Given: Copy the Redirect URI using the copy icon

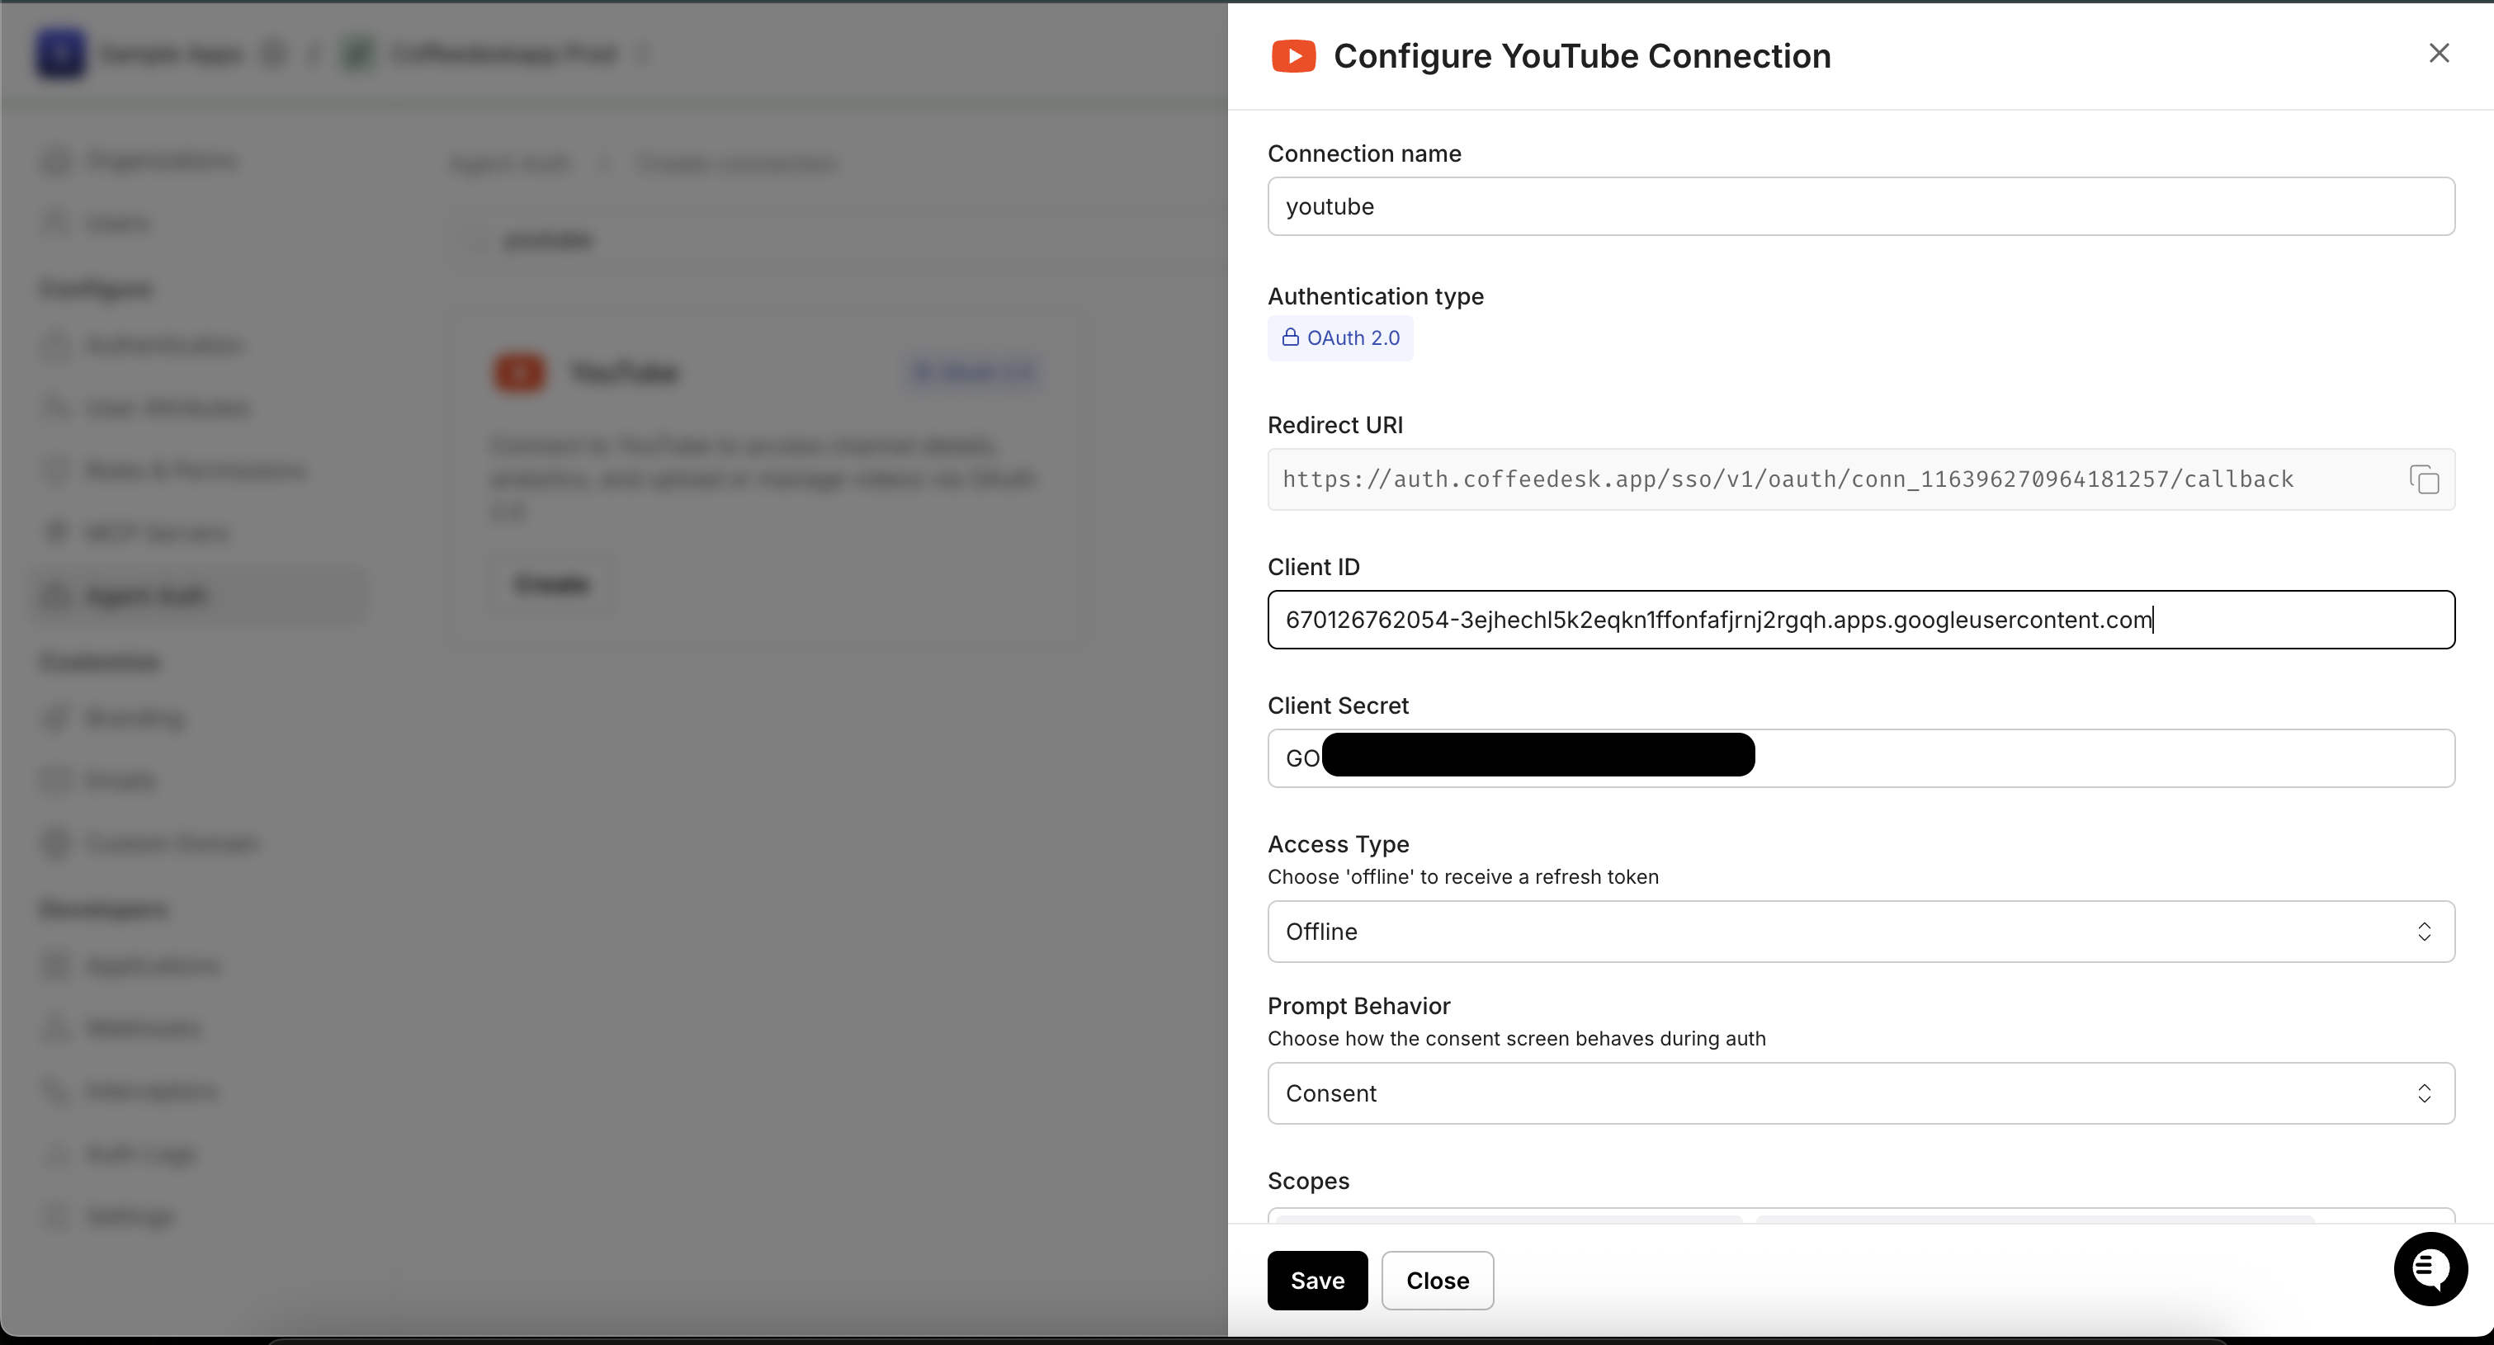Looking at the screenshot, I should (x=2425, y=479).
